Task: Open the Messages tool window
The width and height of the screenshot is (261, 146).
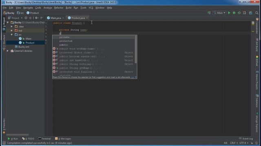Action: [x=63, y=139]
